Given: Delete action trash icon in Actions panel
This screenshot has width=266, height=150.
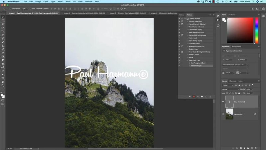Looking at the screenshot, I should pos(210,97).
